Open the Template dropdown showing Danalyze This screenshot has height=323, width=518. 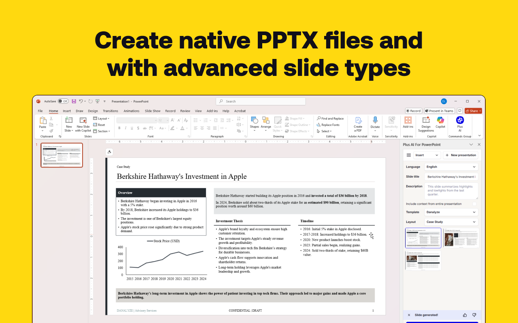click(x=451, y=212)
